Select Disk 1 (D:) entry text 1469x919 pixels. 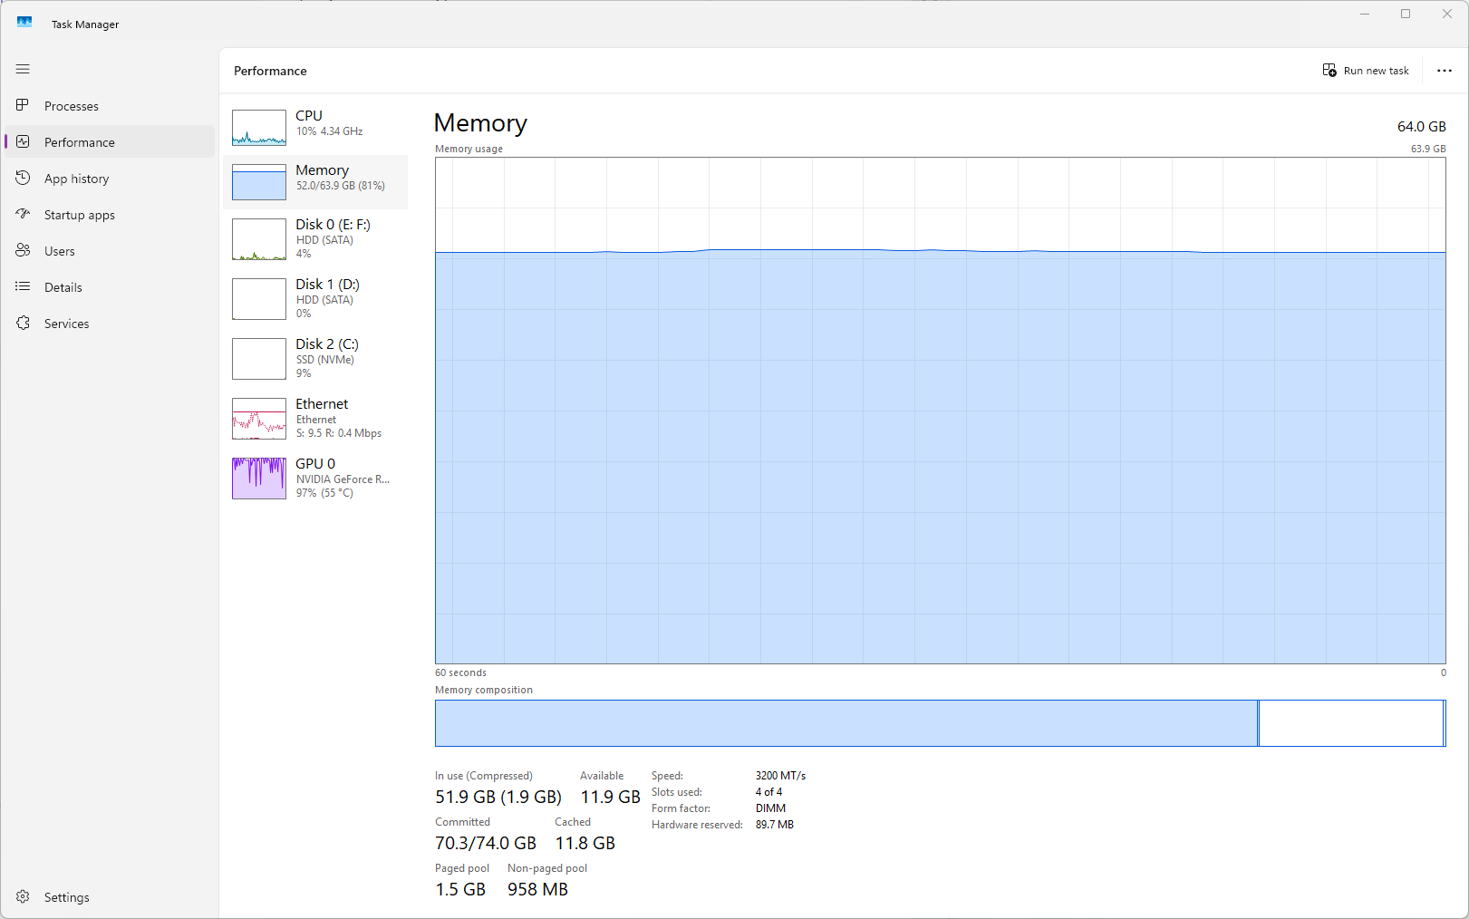point(327,298)
